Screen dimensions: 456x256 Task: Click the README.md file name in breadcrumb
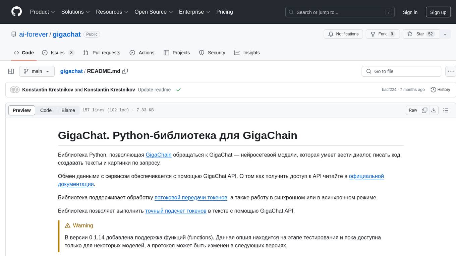104,71
